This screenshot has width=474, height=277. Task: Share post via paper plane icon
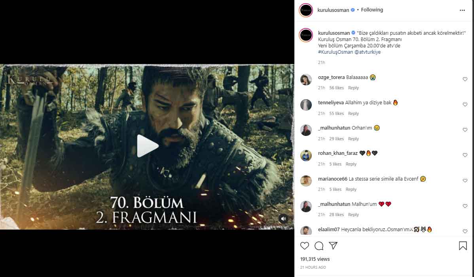pos(333,246)
